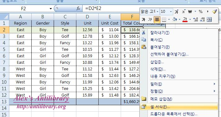Click the Decrease Decimal icon
Viewport: 221px width, 117px height.
pos(202,20)
